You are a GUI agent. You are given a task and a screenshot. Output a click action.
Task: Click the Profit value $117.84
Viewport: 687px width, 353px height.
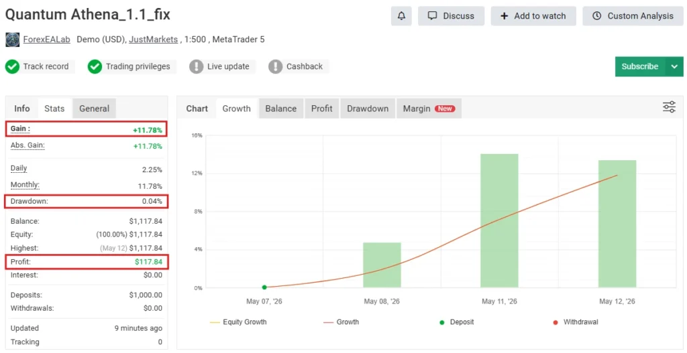tap(148, 262)
